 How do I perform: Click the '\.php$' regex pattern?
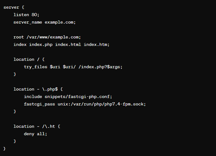[50, 89]
